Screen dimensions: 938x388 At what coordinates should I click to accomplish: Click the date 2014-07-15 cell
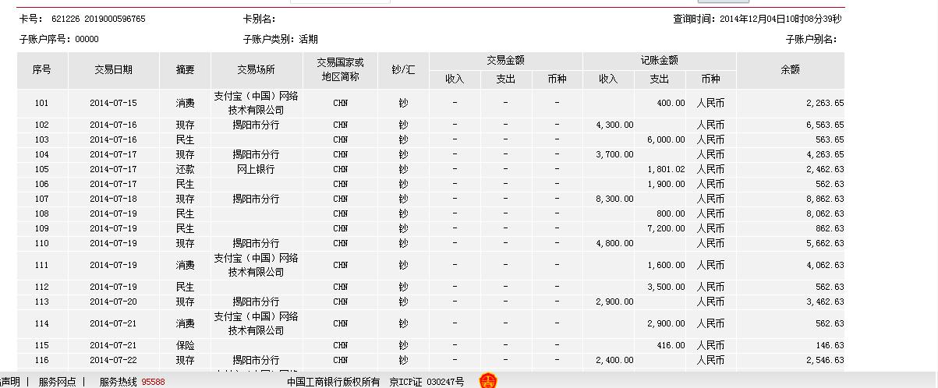pyautogui.click(x=113, y=103)
